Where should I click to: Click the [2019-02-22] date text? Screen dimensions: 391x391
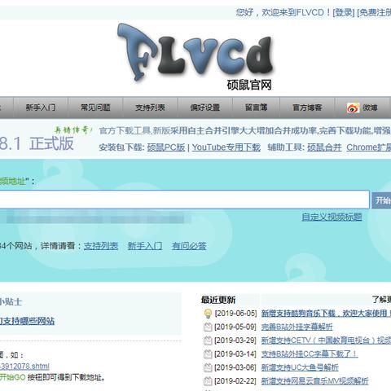tap(235, 381)
